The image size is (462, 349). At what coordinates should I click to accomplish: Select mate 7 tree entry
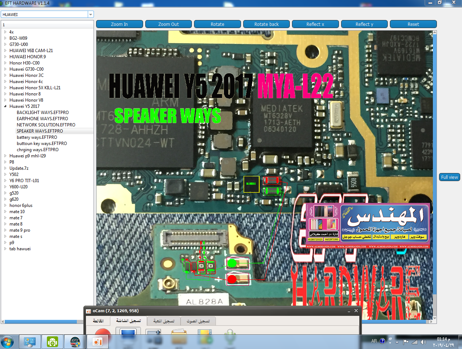point(16,218)
